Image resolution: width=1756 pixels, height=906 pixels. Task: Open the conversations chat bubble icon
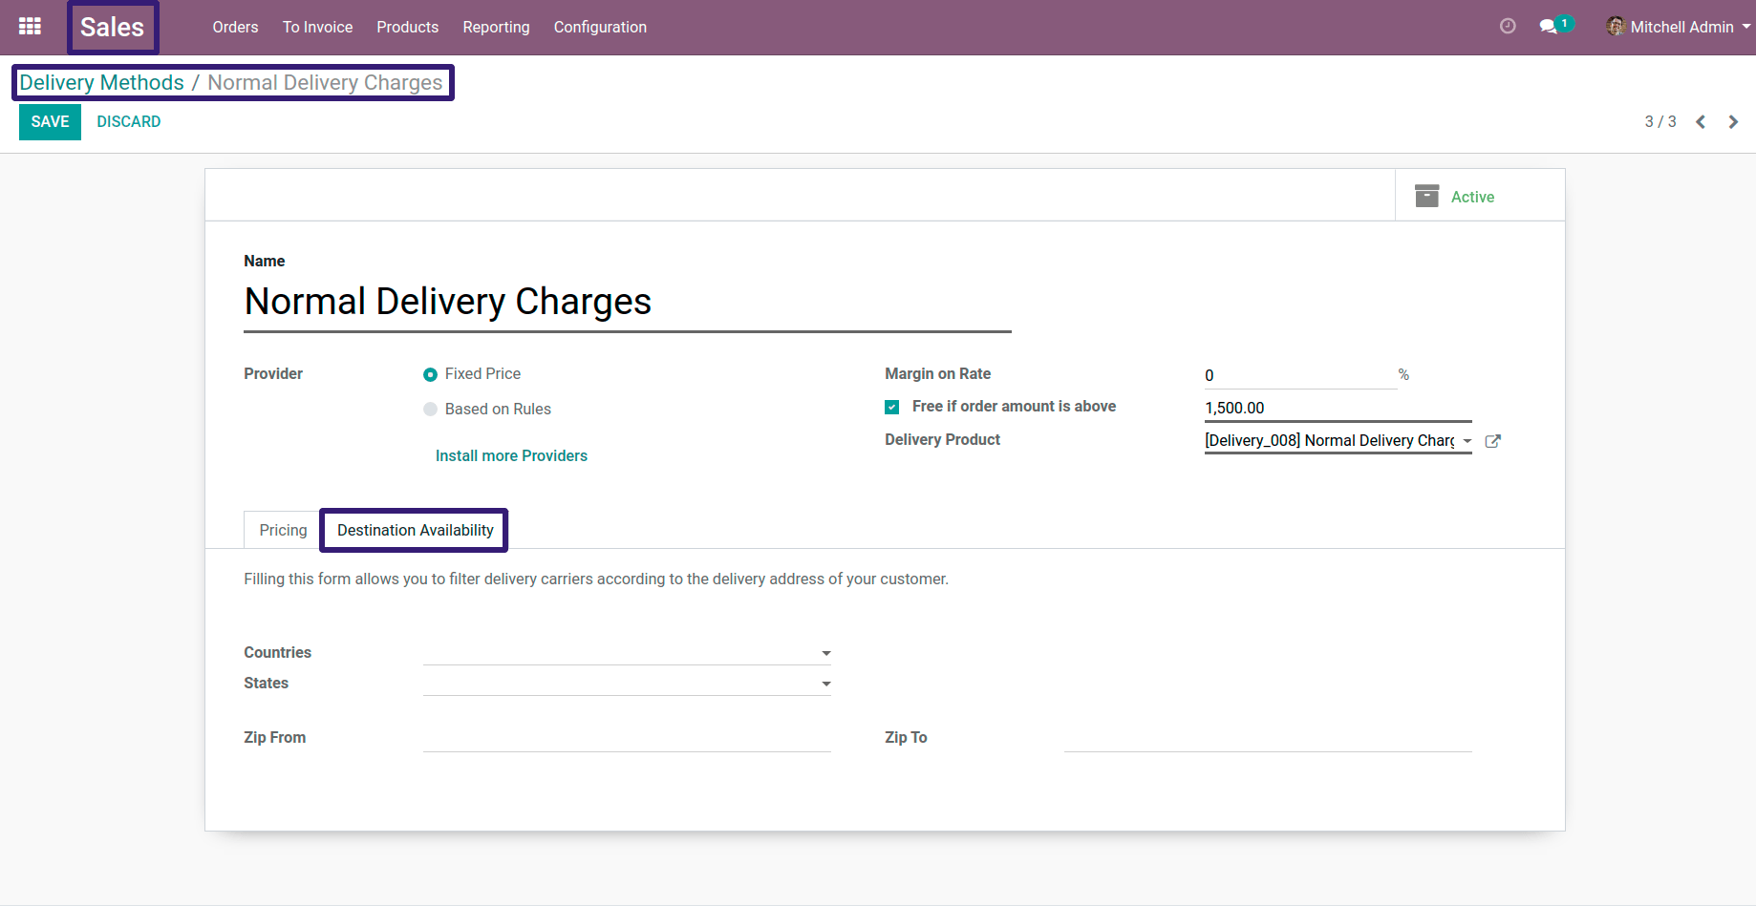pos(1549,27)
